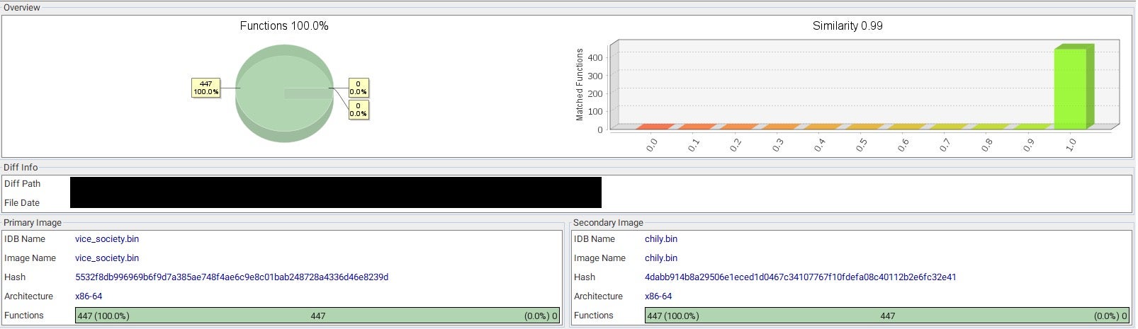Click the lower 0 0.0% pie label
Screen dimensions: 1138x329
(x=359, y=110)
